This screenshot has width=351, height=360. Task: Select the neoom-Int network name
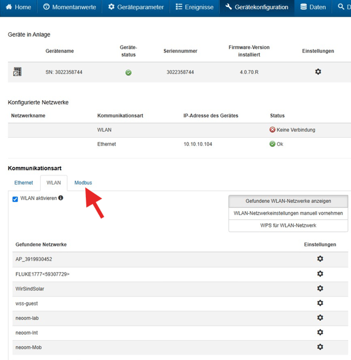(27, 333)
